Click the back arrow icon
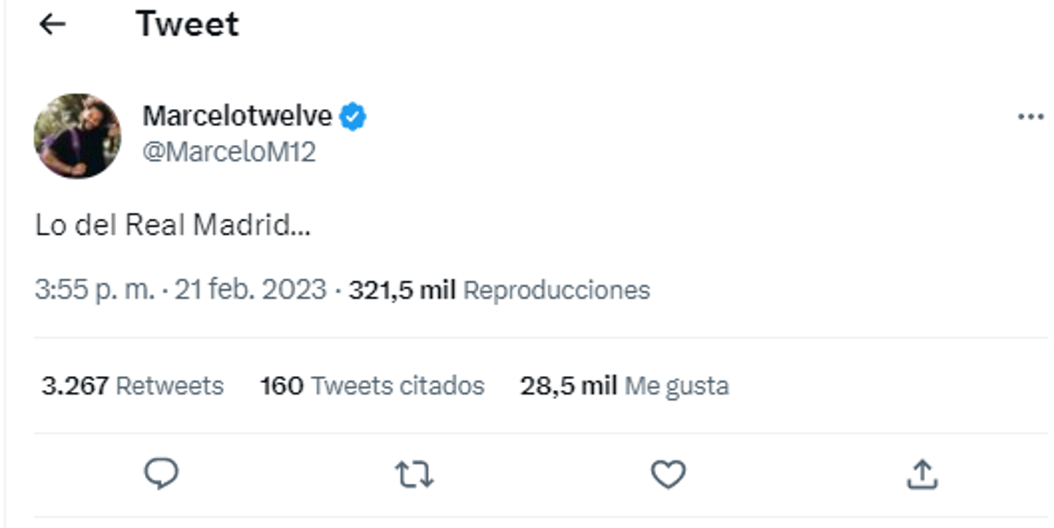1054x528 pixels. pos(53,25)
